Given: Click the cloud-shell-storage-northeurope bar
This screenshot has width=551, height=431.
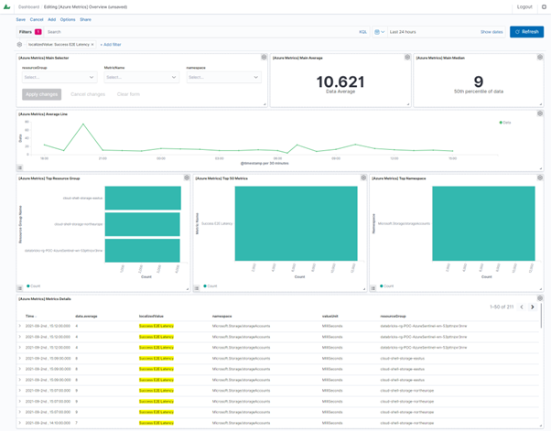Looking at the screenshot, I should pos(143,224).
